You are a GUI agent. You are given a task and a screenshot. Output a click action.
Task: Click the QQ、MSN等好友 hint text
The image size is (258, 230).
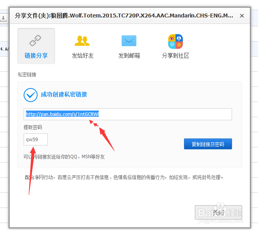[x=64, y=157]
